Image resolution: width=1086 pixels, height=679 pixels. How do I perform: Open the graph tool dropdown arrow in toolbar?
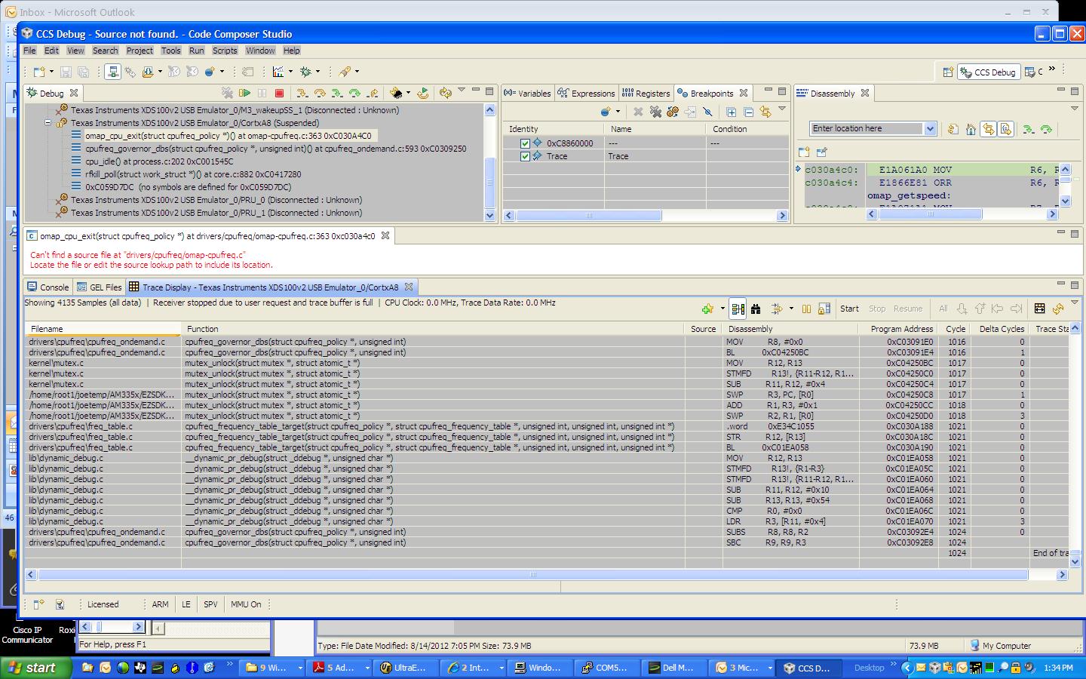[x=290, y=72]
